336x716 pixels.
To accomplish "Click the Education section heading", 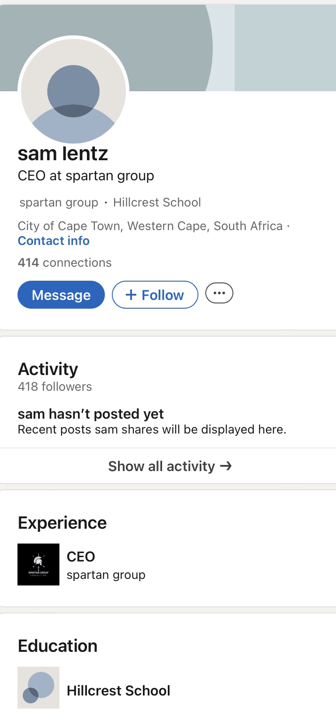I will [x=58, y=646].
